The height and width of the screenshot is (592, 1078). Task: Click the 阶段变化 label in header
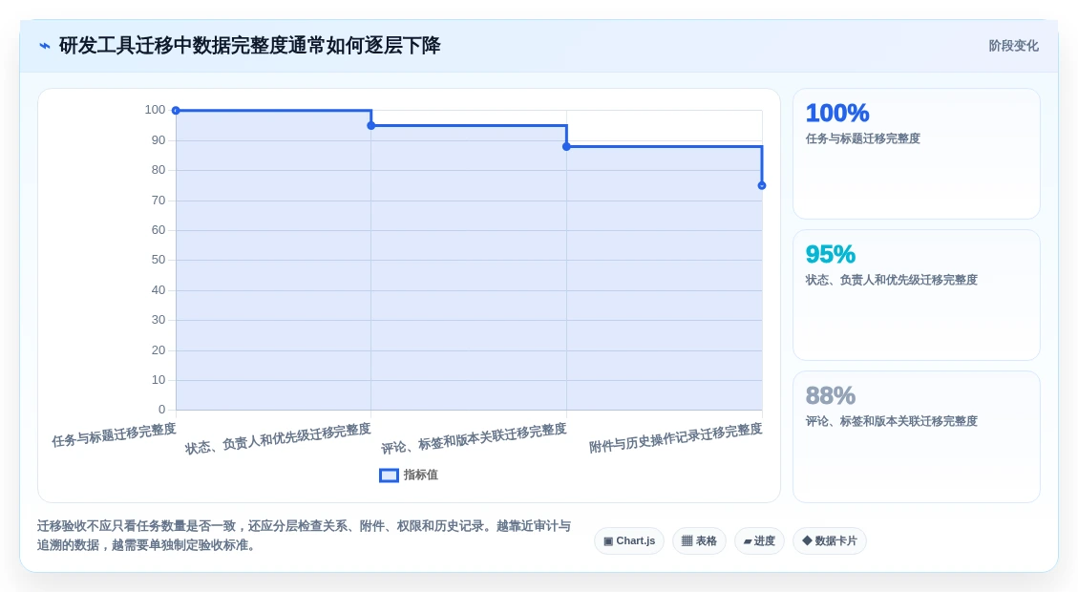1013,46
